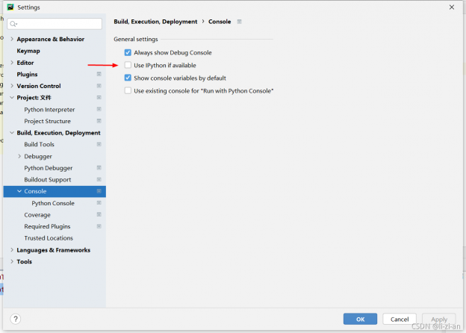
Task: Click the Cancel button
Action: (400, 319)
